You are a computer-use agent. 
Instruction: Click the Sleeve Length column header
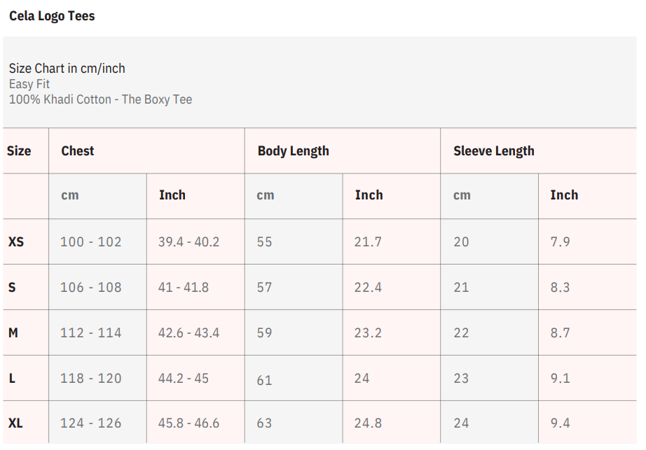coord(493,150)
